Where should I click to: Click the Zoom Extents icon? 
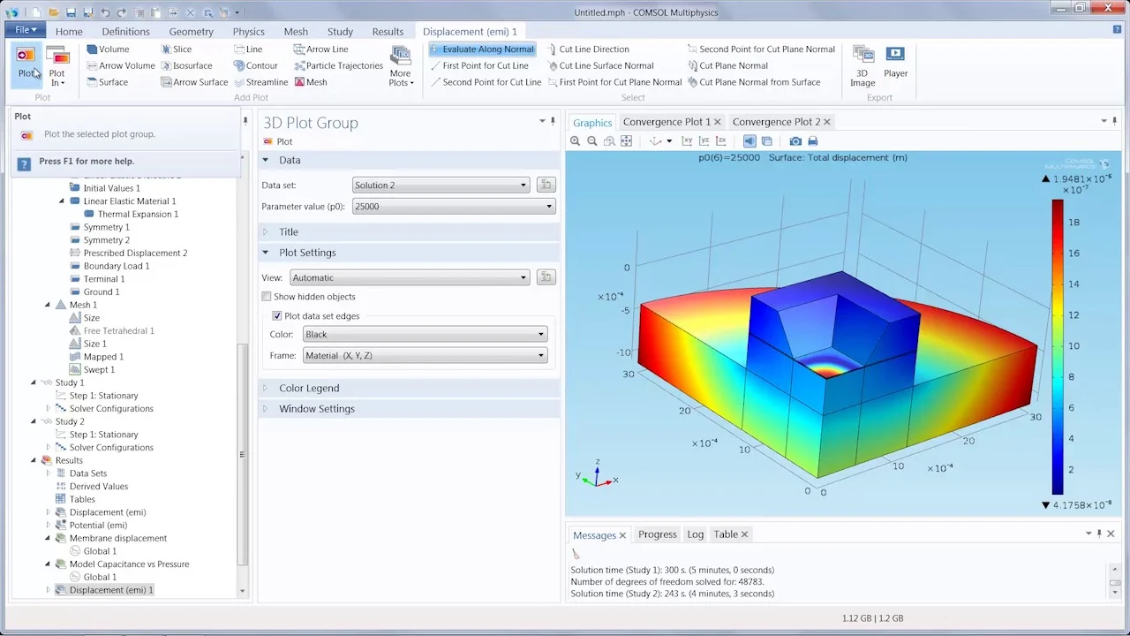626,141
